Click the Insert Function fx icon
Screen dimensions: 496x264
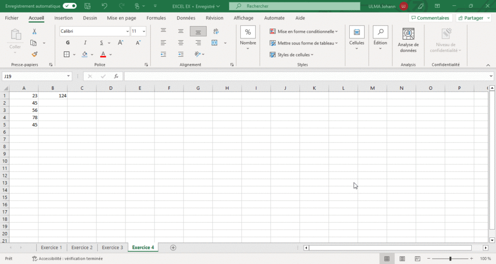[x=116, y=76]
